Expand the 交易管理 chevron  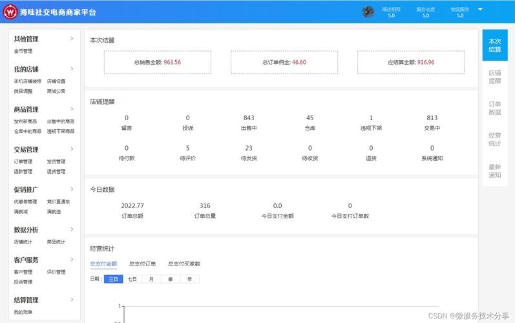click(x=72, y=149)
